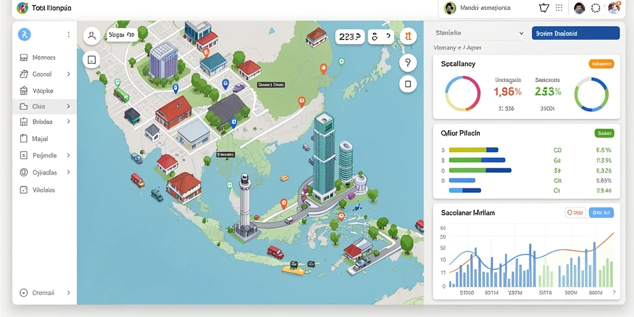Screen dimensions: 634x317
Task: Click the multicolor pink donut chart
Action: tap(462, 93)
